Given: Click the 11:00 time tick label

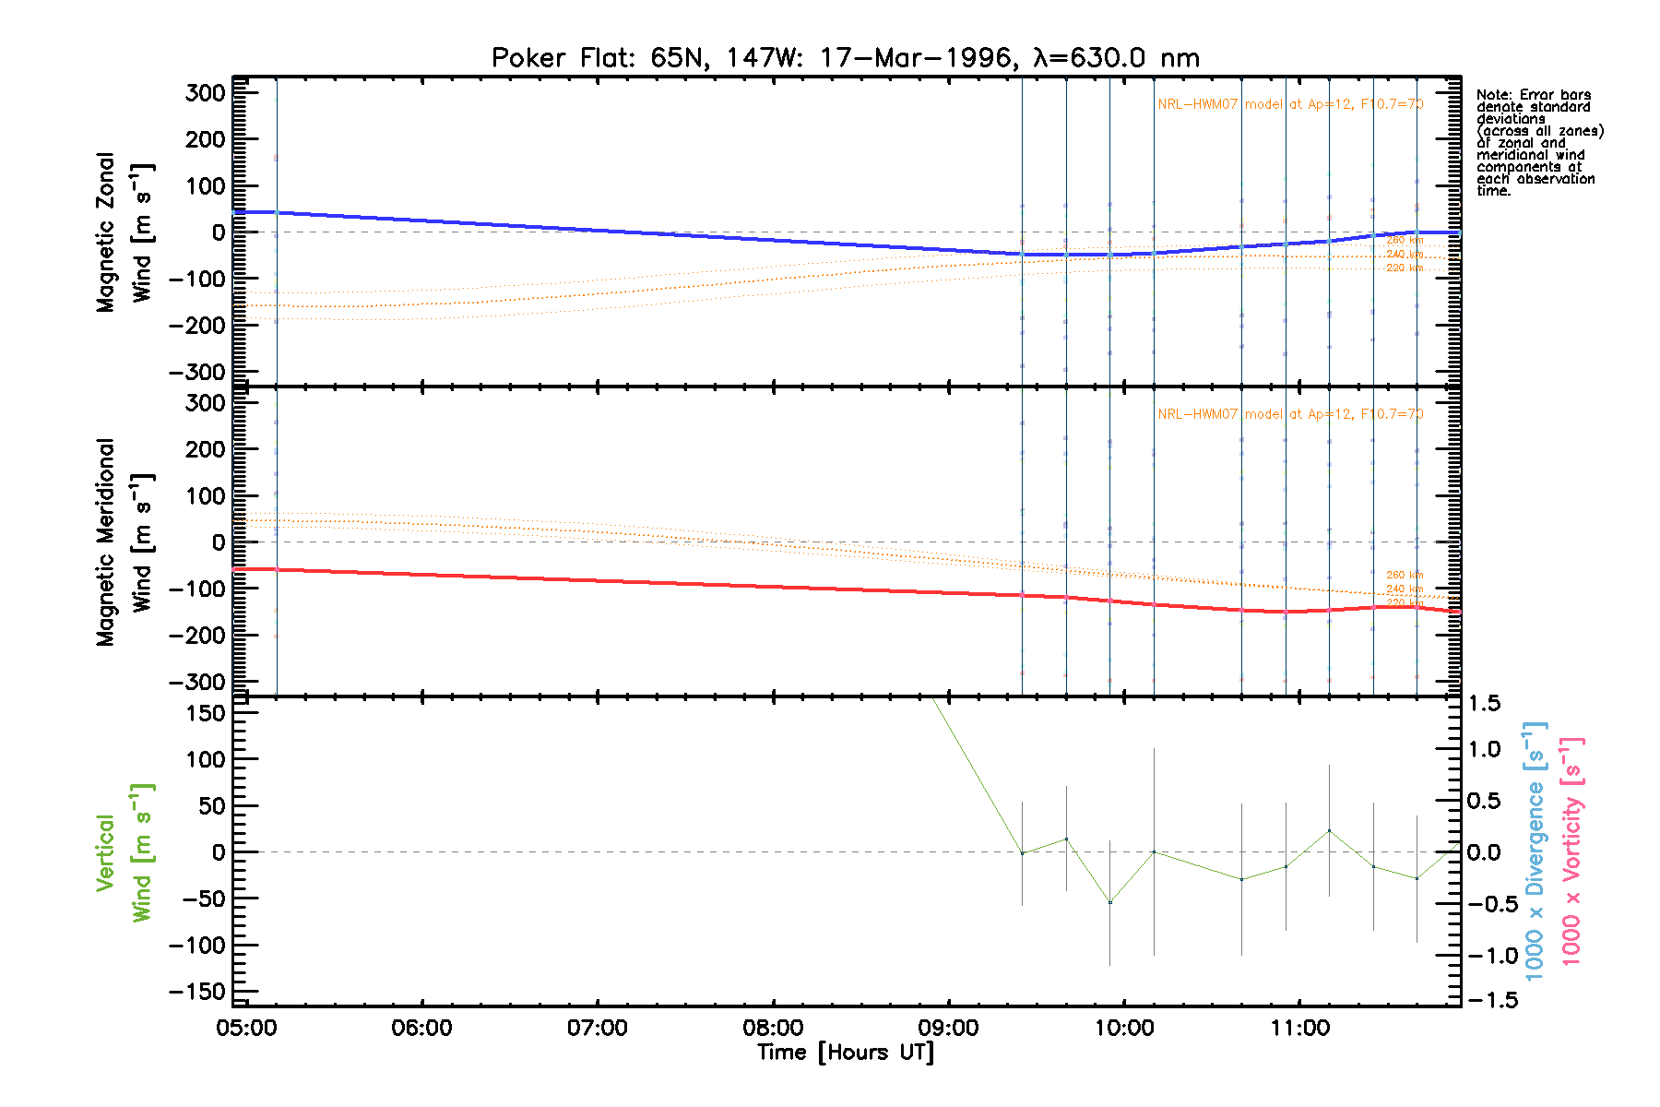Looking at the screenshot, I should click(x=1298, y=1028).
